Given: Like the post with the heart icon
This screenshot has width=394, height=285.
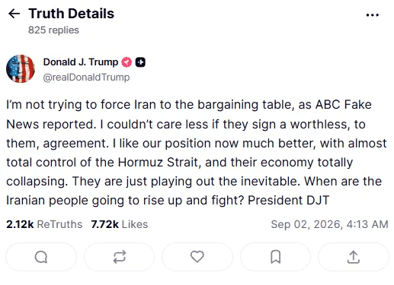Looking at the screenshot, I should click(x=197, y=257).
